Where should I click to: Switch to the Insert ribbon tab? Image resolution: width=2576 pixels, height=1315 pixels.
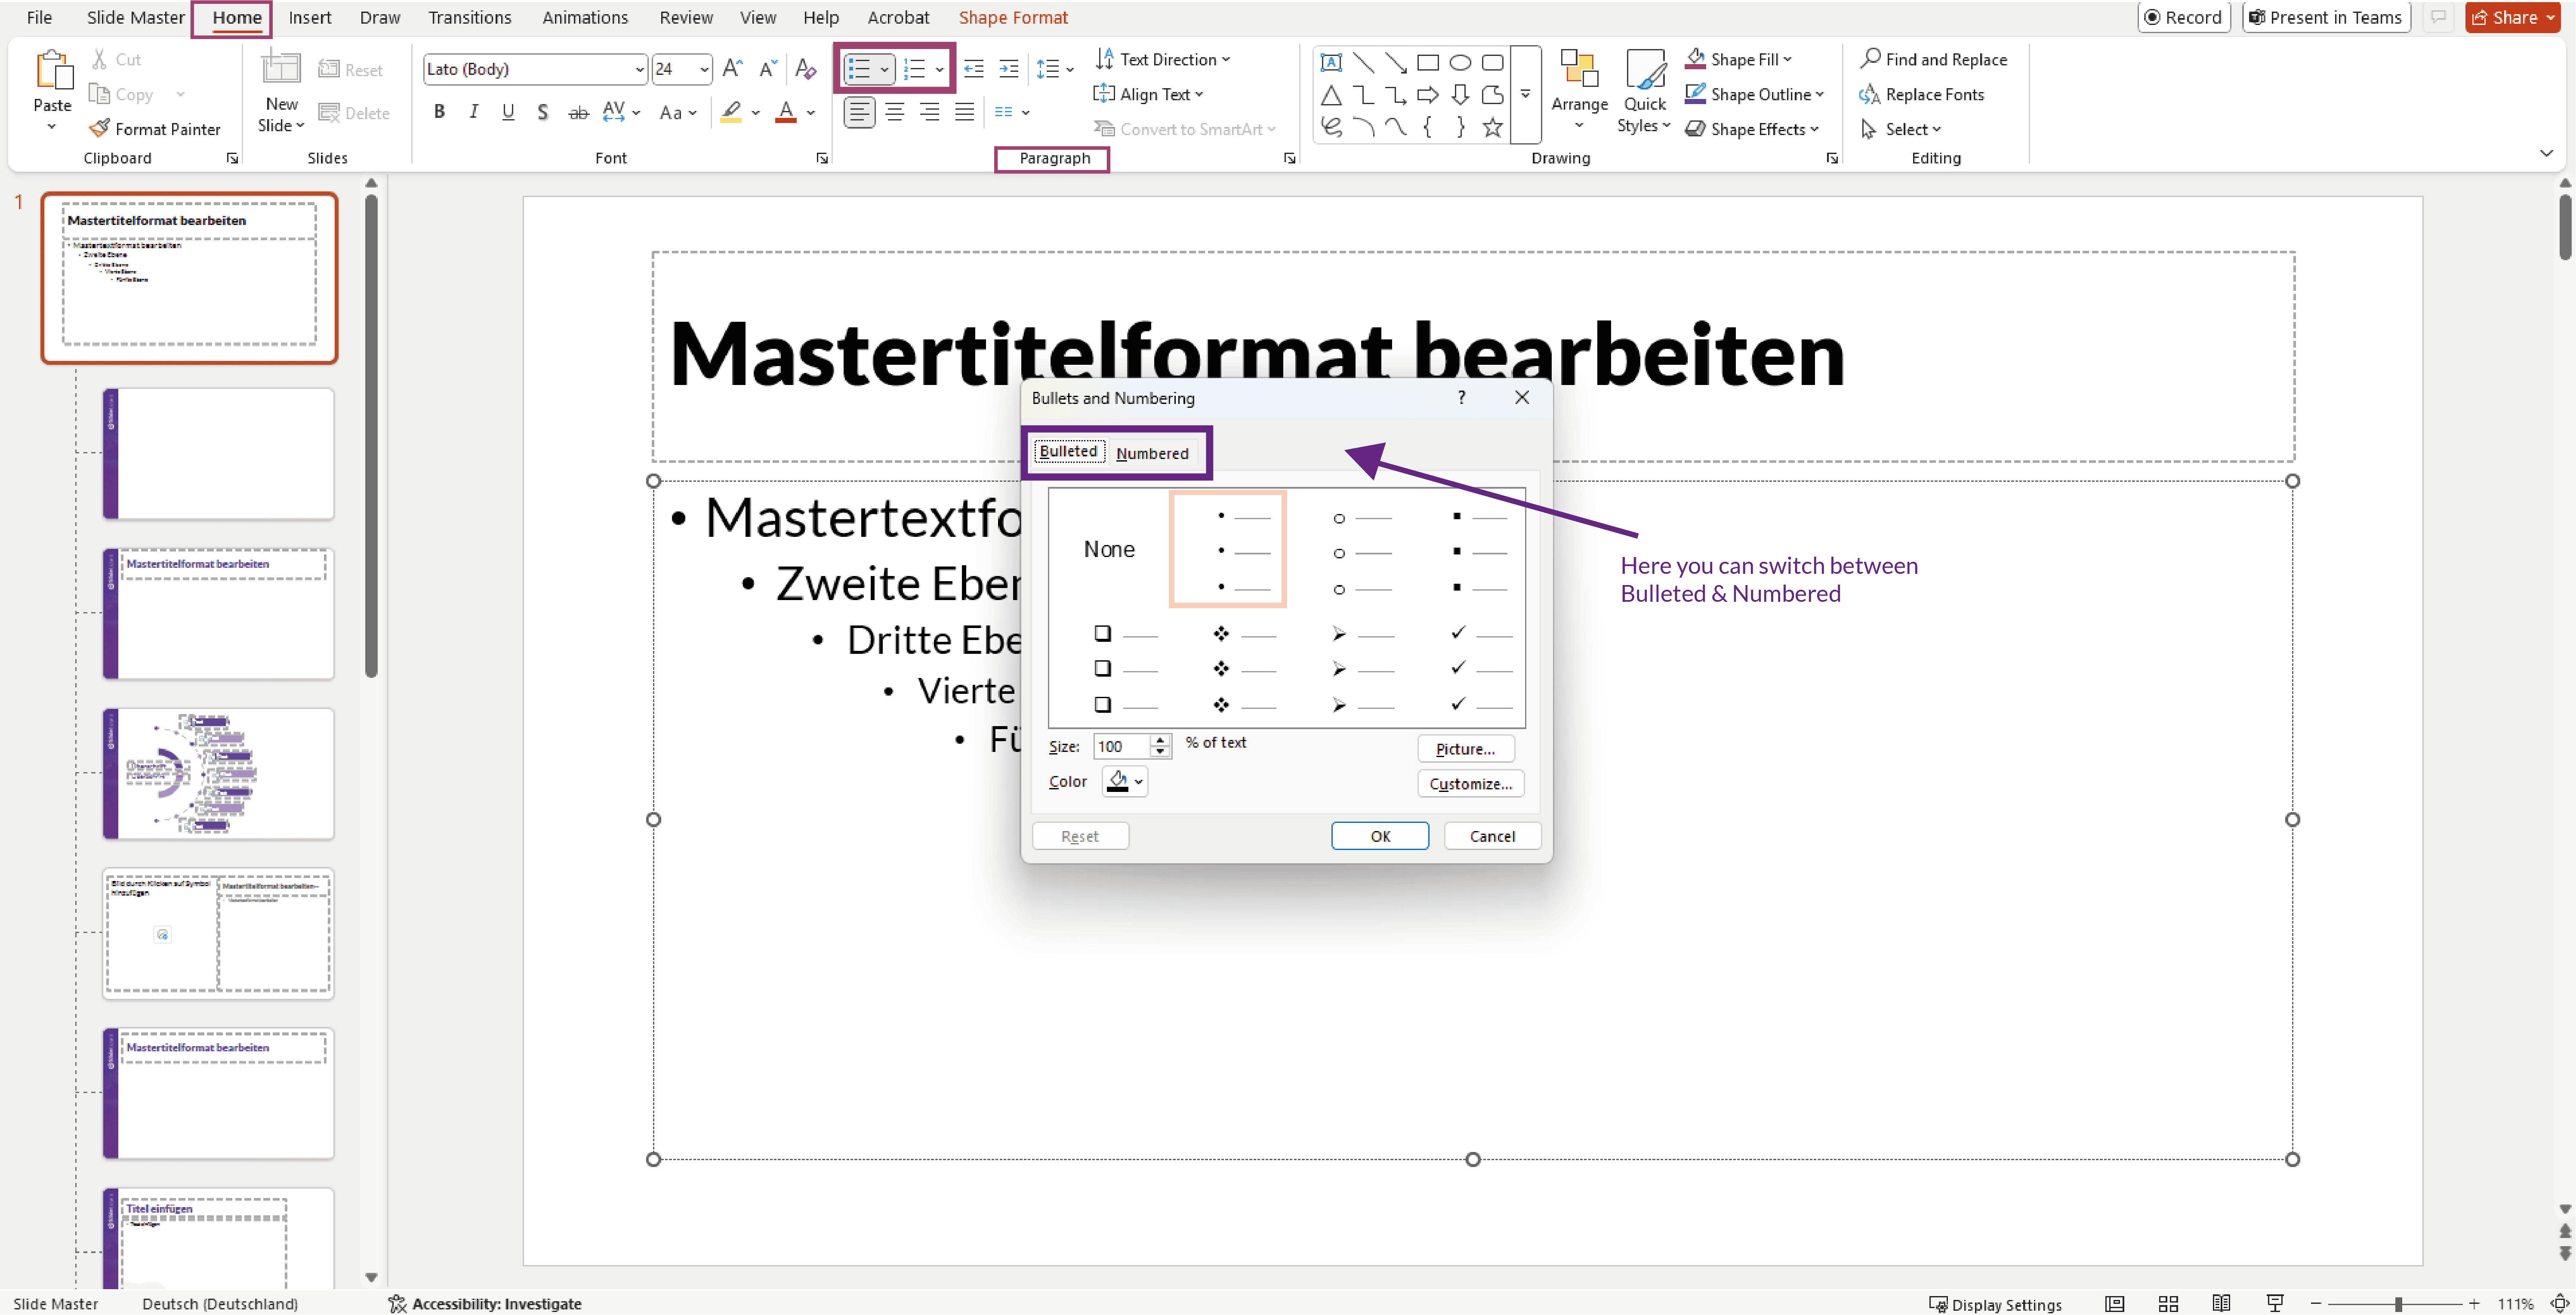coord(310,17)
